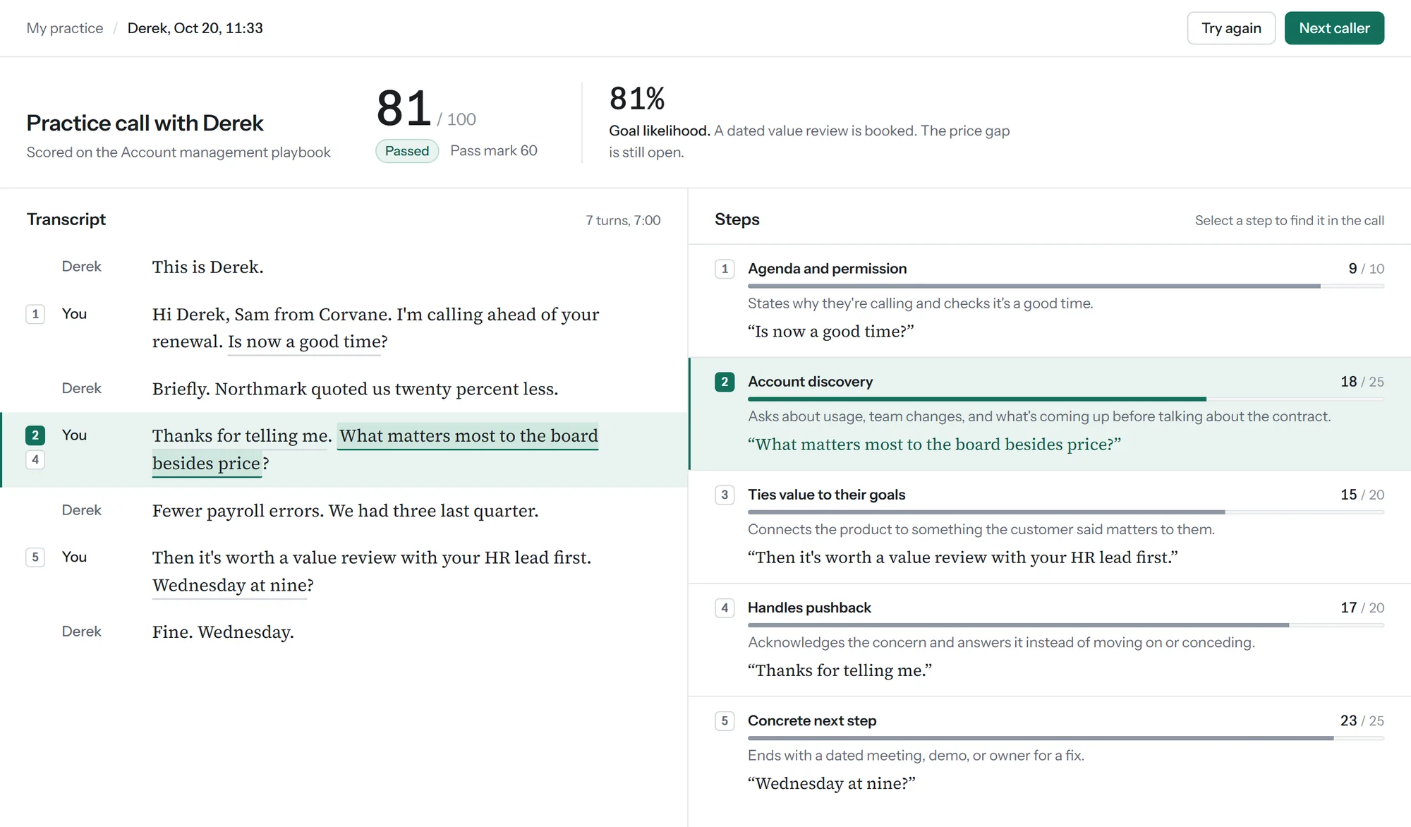1411x827 pixels.
Task: Click the '7 turns, 7:00' transcript summary
Action: pos(623,220)
